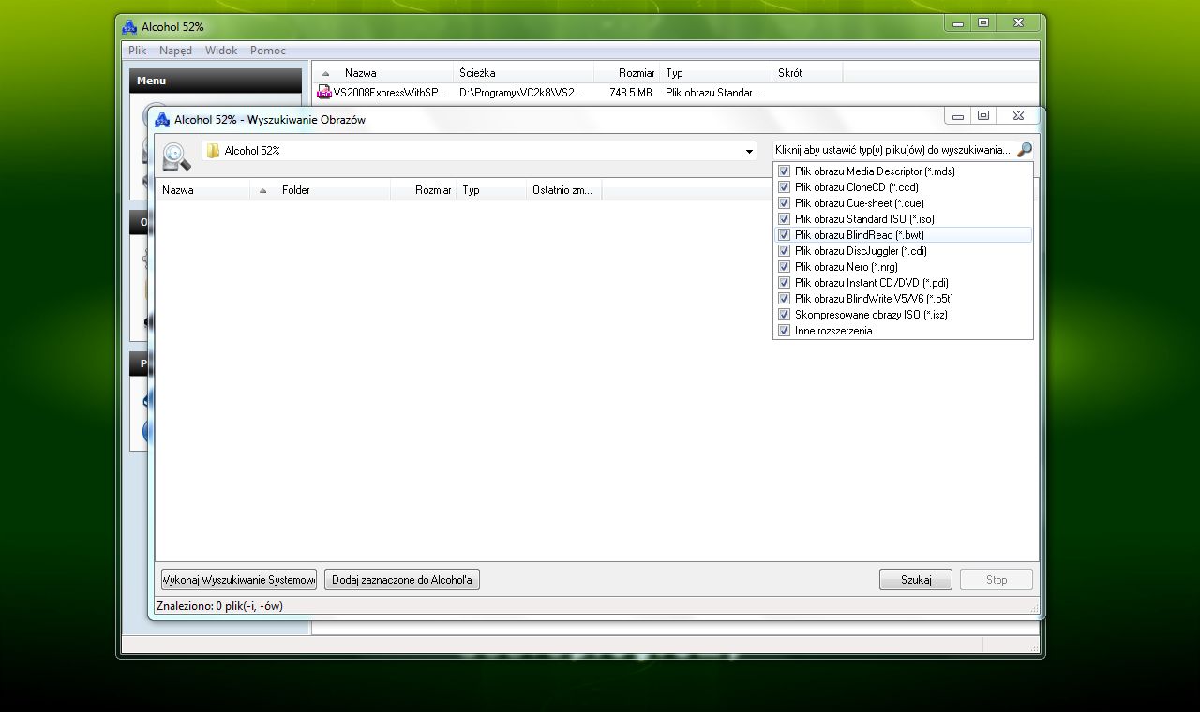Screen dimensions: 1200x712
Task: Click the Alcohol 52% folder path field
Action: click(479, 151)
